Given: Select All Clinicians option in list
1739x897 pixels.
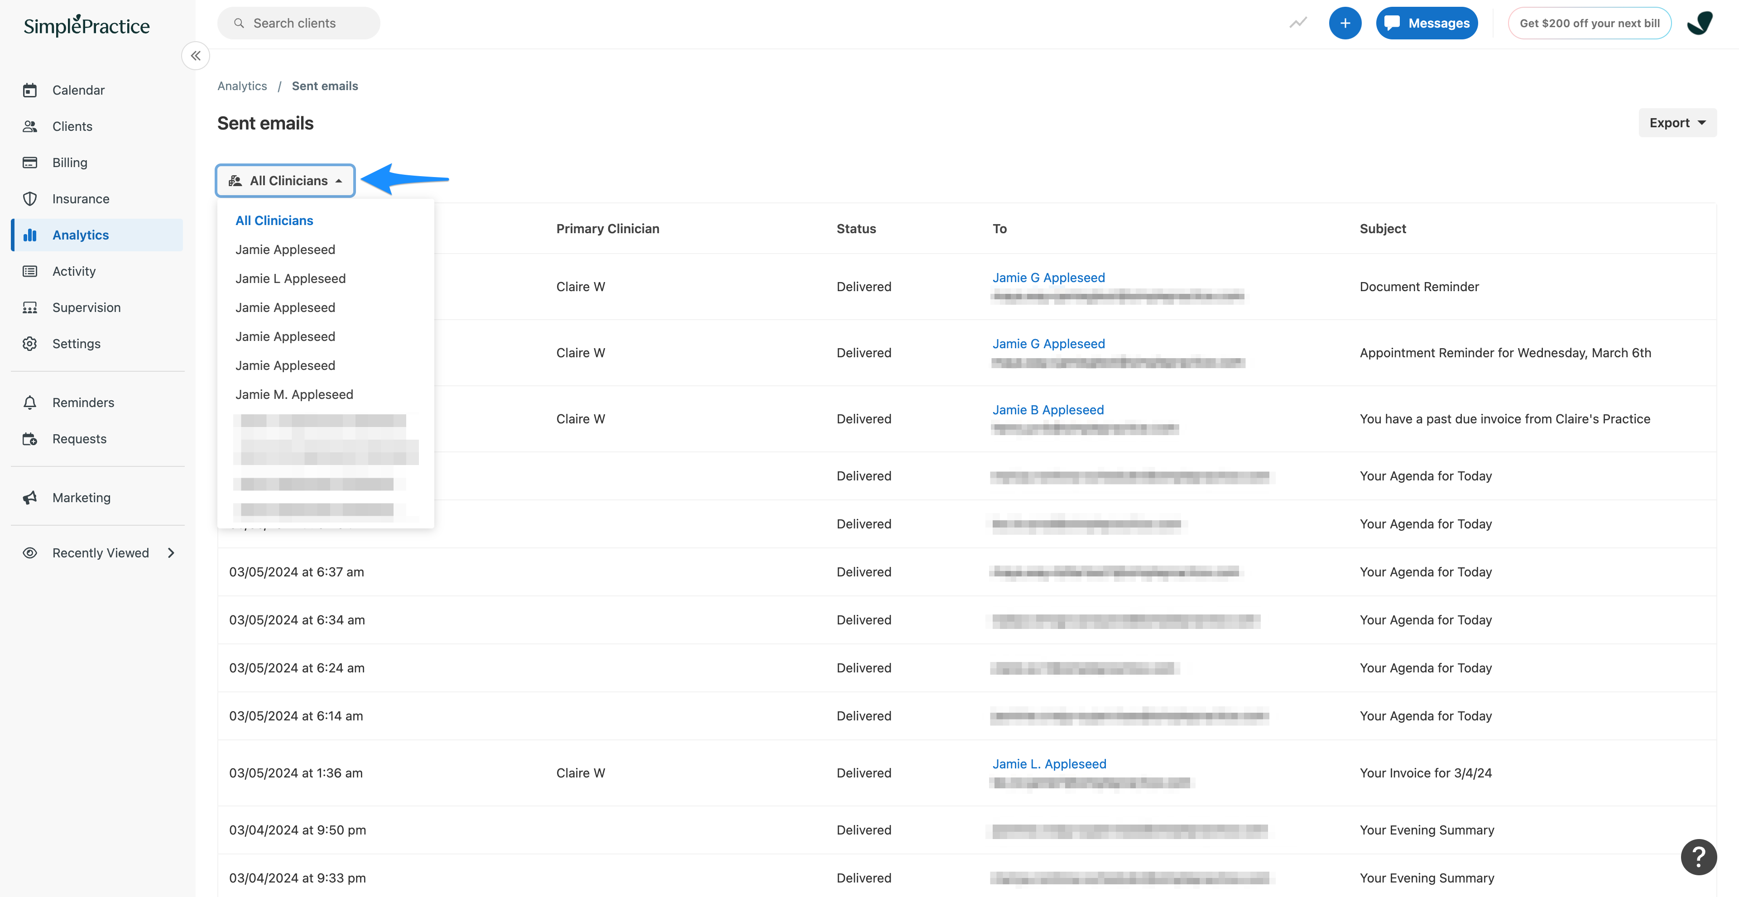Looking at the screenshot, I should 274,221.
